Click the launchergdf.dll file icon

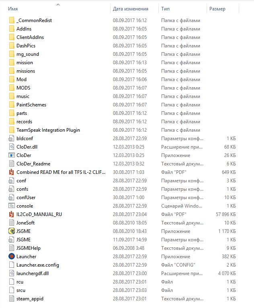(x=12, y=273)
